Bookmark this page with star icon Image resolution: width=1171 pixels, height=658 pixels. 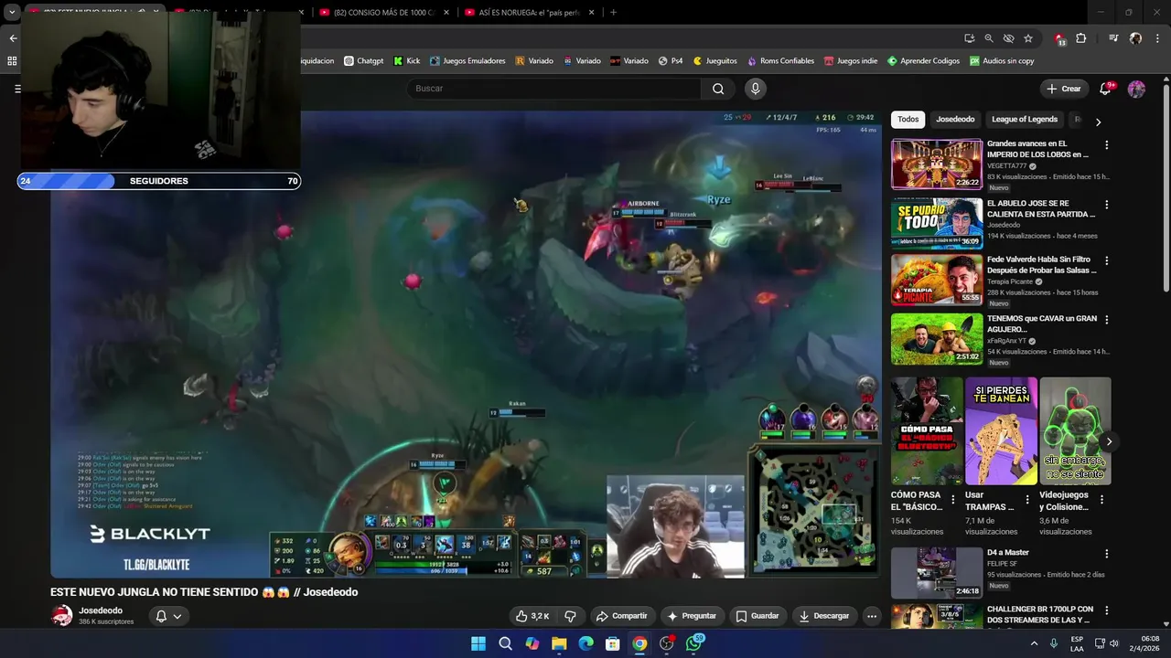[x=1028, y=38]
